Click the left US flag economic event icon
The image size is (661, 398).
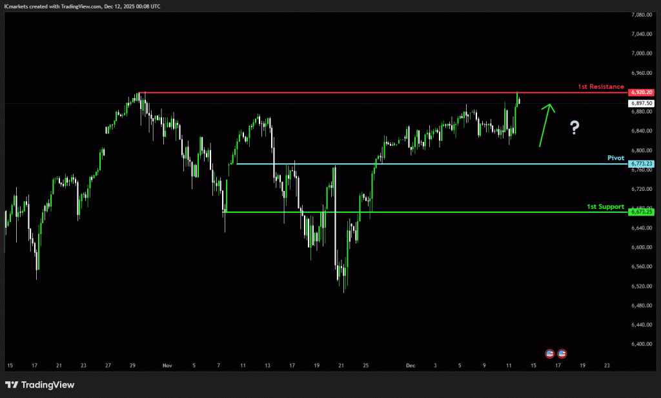[x=550, y=353]
